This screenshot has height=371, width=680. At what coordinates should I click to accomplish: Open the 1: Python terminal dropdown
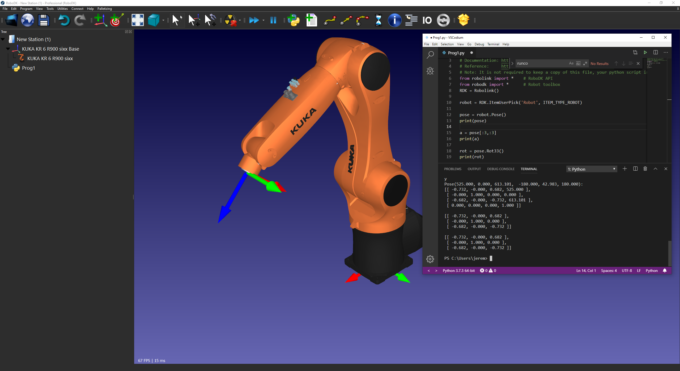[x=591, y=169]
